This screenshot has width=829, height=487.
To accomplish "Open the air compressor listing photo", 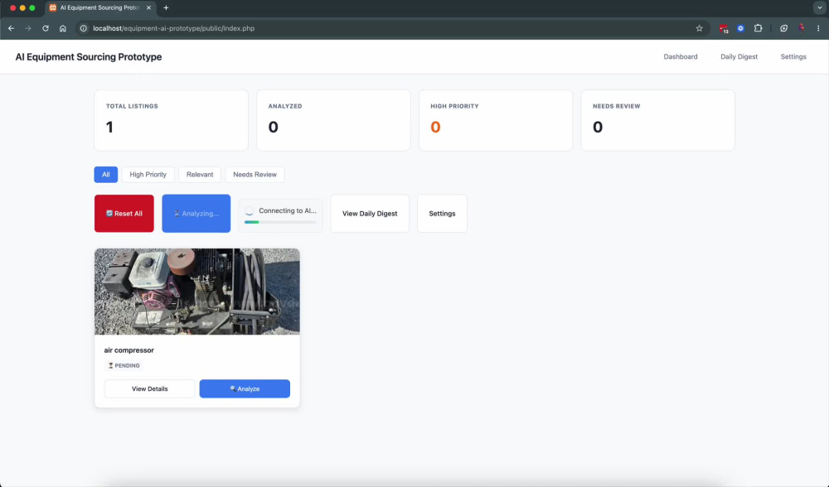I will tap(197, 292).
